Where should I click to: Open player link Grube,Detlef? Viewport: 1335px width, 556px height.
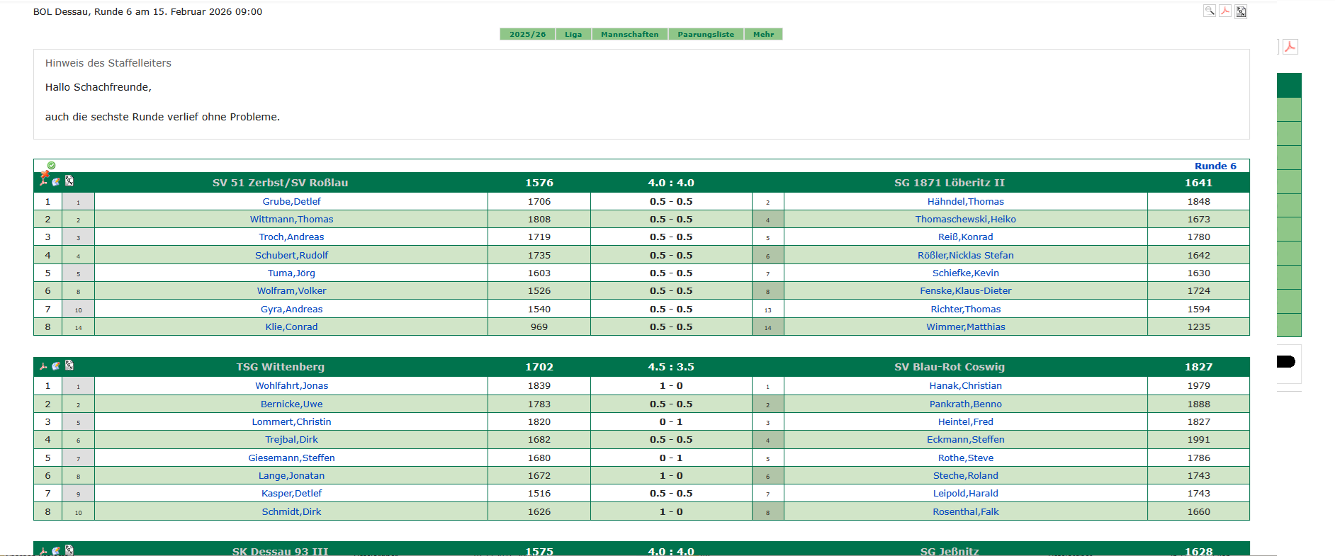[x=291, y=201]
